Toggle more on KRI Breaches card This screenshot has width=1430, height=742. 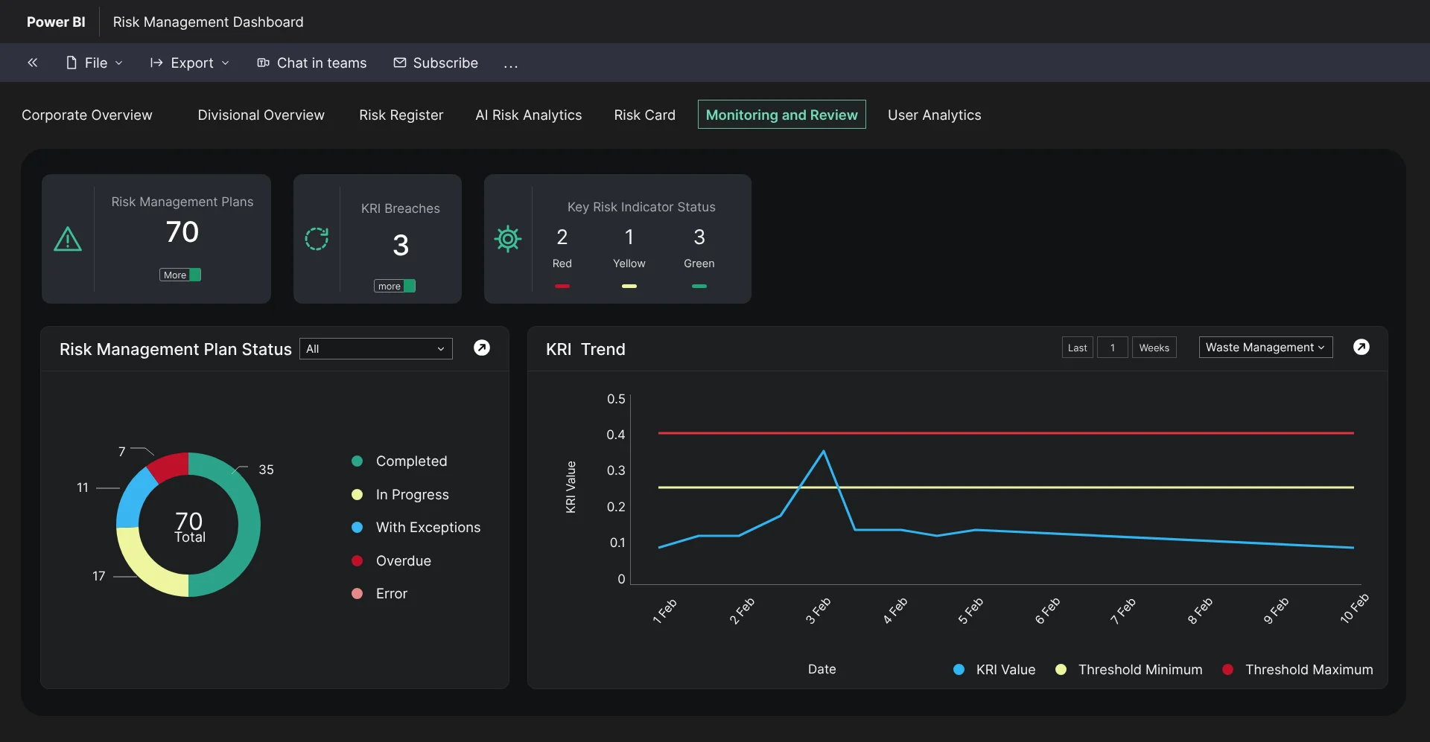click(395, 286)
